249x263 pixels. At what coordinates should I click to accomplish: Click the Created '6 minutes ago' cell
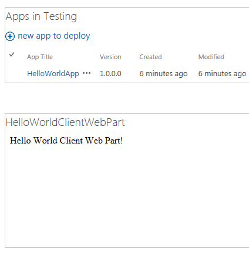point(163,74)
